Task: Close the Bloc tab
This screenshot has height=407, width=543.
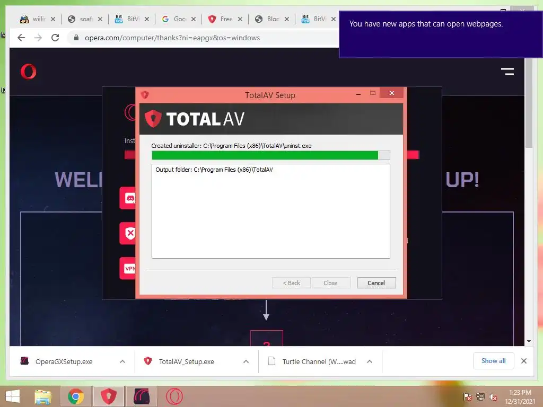Action: coord(287,19)
